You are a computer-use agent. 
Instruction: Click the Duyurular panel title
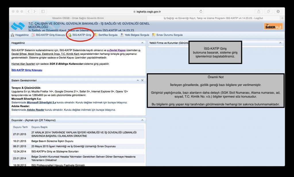click(33, 120)
